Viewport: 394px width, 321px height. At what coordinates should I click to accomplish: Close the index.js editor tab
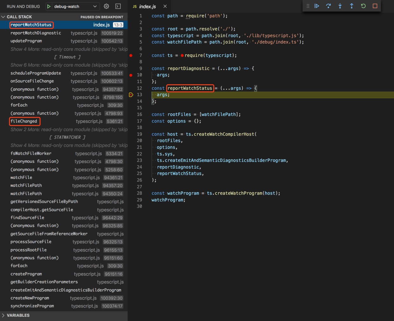tap(165, 6)
